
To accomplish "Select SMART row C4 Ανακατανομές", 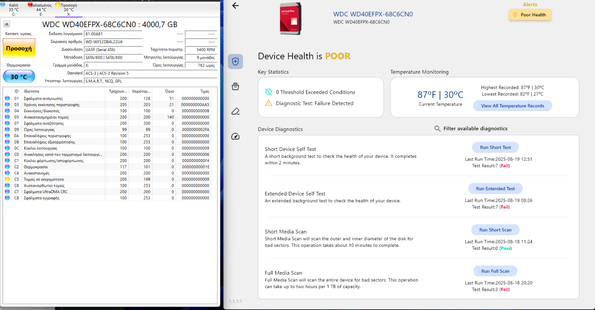I will point(107,173).
